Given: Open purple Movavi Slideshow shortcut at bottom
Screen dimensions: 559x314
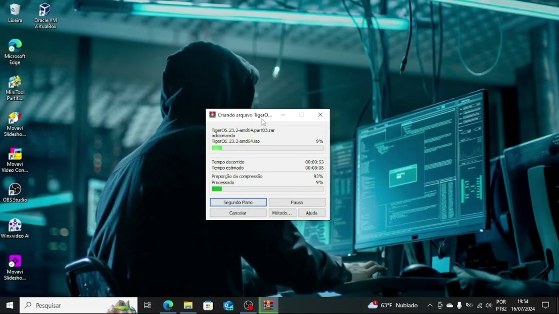Looking at the screenshot, I should (x=15, y=267).
